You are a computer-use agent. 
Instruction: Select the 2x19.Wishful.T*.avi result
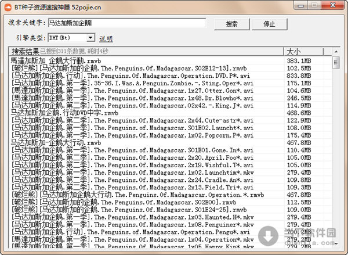132,165
